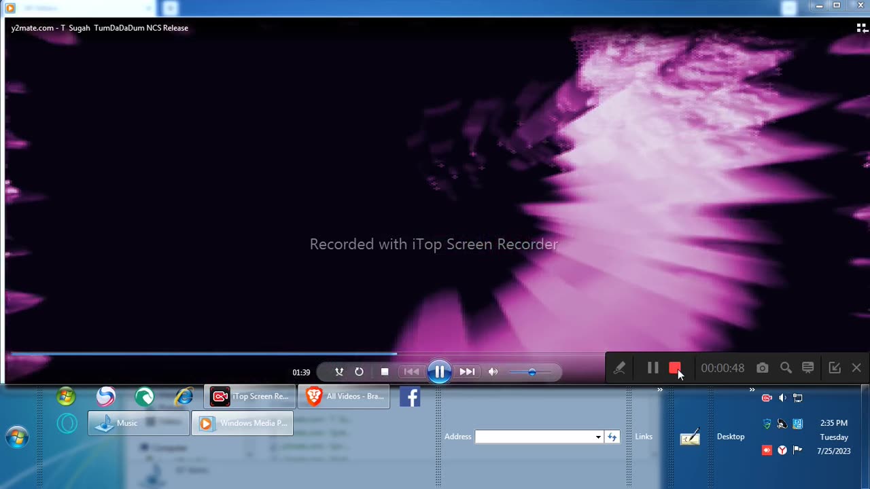Image resolution: width=870 pixels, height=489 pixels.
Task: Switch to the Music folder taskbar button
Action: 139,423
